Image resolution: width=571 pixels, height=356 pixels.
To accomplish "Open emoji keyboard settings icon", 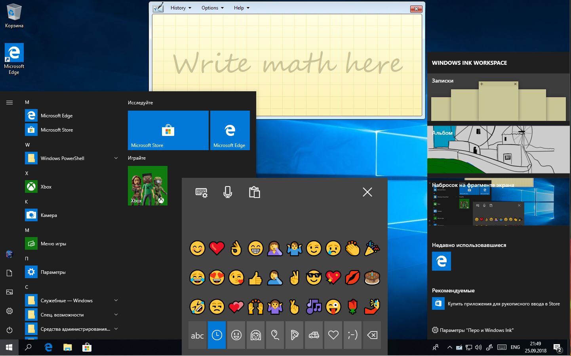I will (202, 192).
